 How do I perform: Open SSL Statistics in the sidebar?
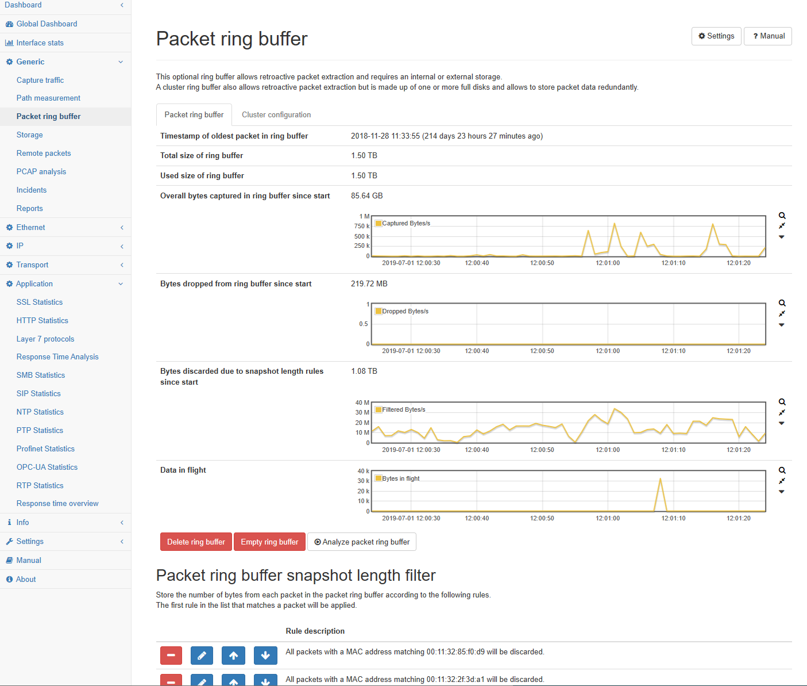pos(40,302)
